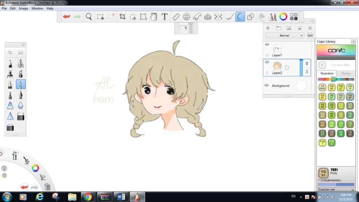Enable the Ruler guide tool
Screen dimensions: 359x202
coord(176,17)
